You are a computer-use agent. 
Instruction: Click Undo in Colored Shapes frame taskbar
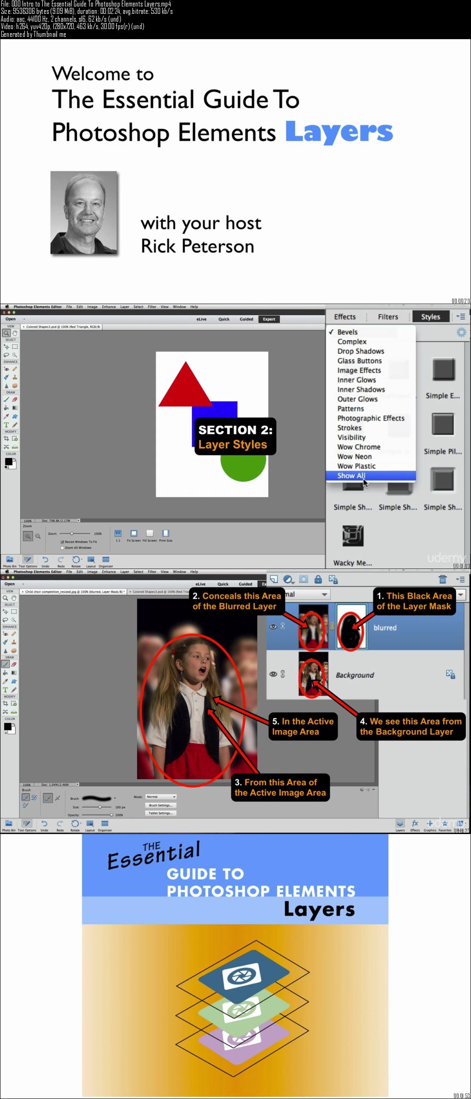[45, 562]
